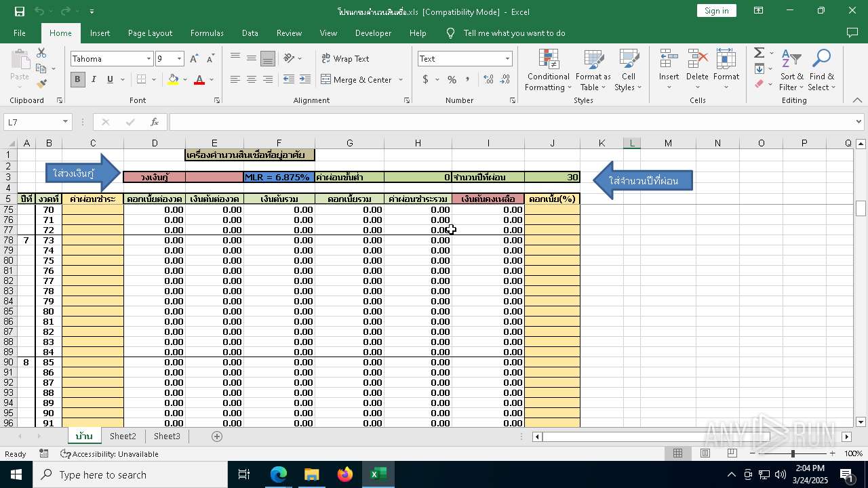The image size is (868, 488).
Task: Open the File backstage menu
Action: pyautogui.click(x=20, y=33)
